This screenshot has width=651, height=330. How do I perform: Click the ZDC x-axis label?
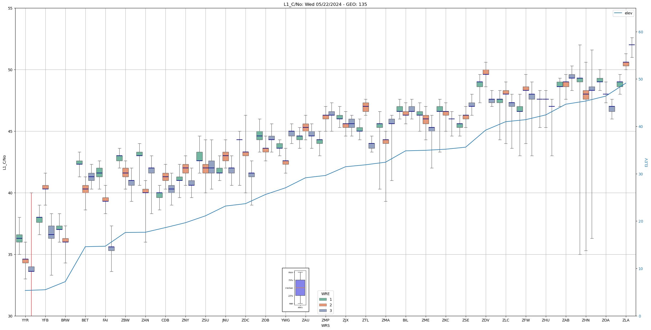(x=246, y=320)
